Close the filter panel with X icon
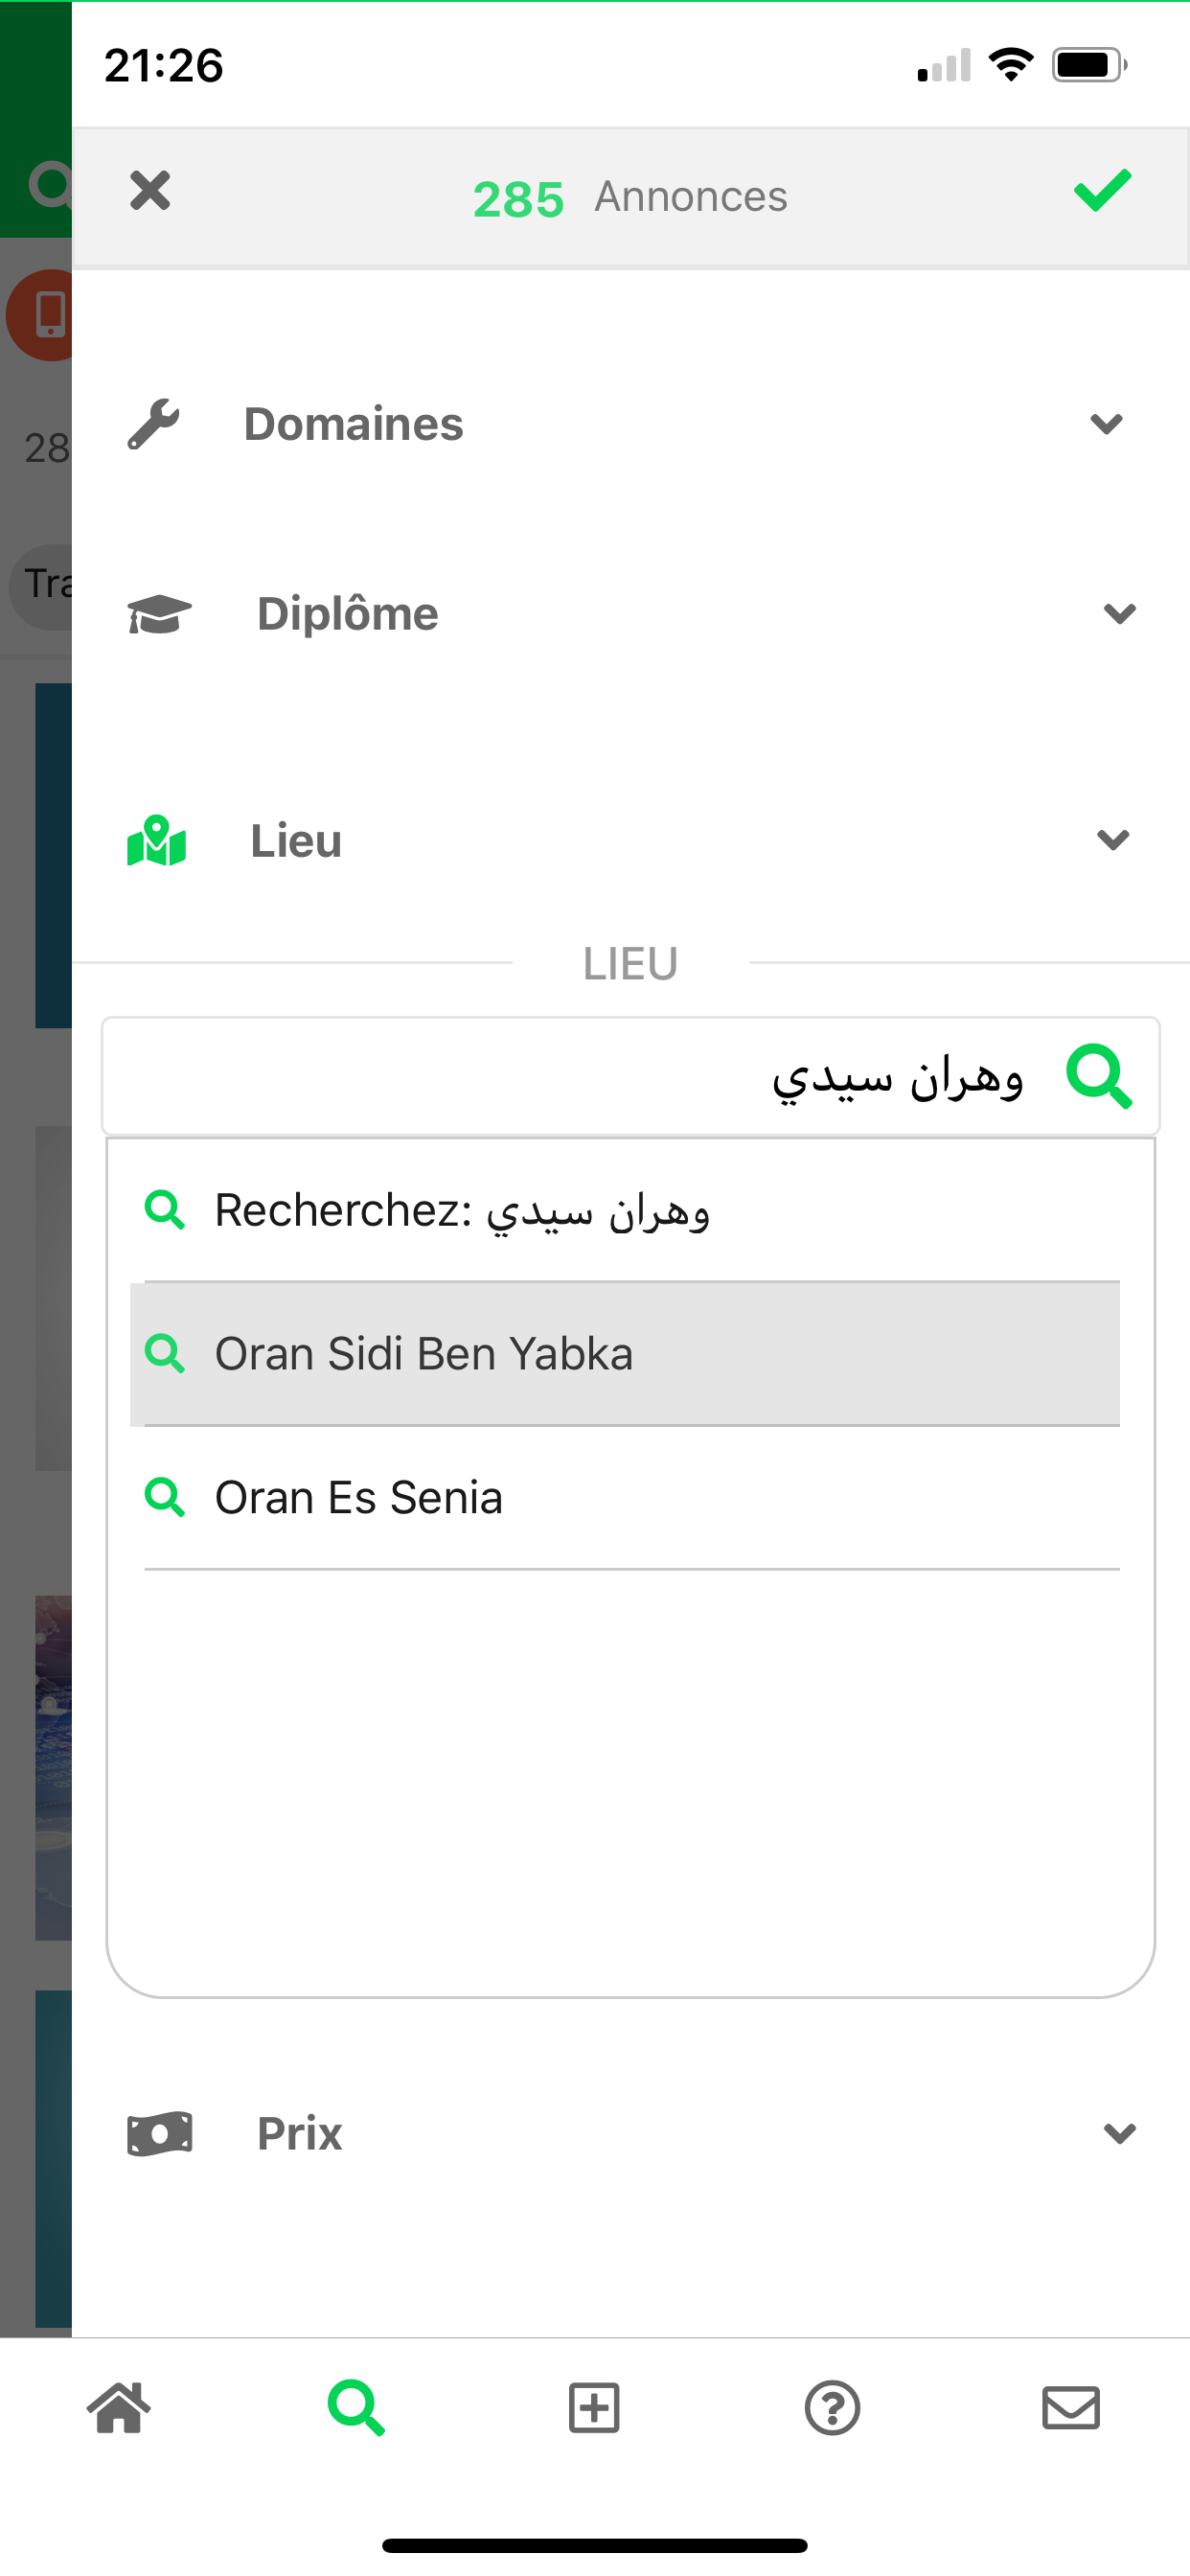The height and width of the screenshot is (2576, 1190). click(x=150, y=190)
